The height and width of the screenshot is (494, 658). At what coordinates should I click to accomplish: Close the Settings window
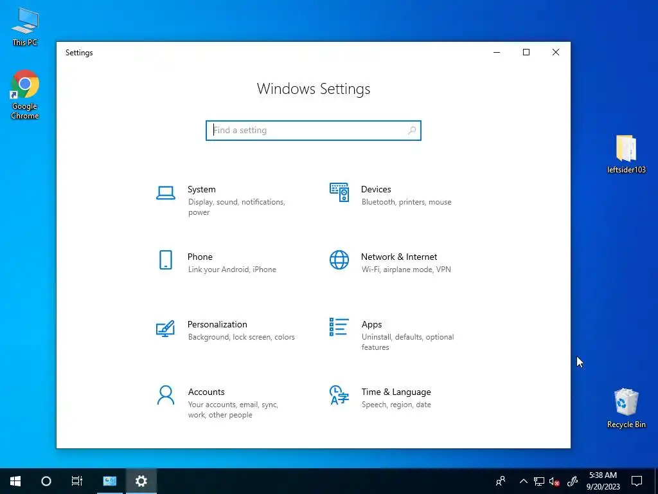tap(556, 52)
